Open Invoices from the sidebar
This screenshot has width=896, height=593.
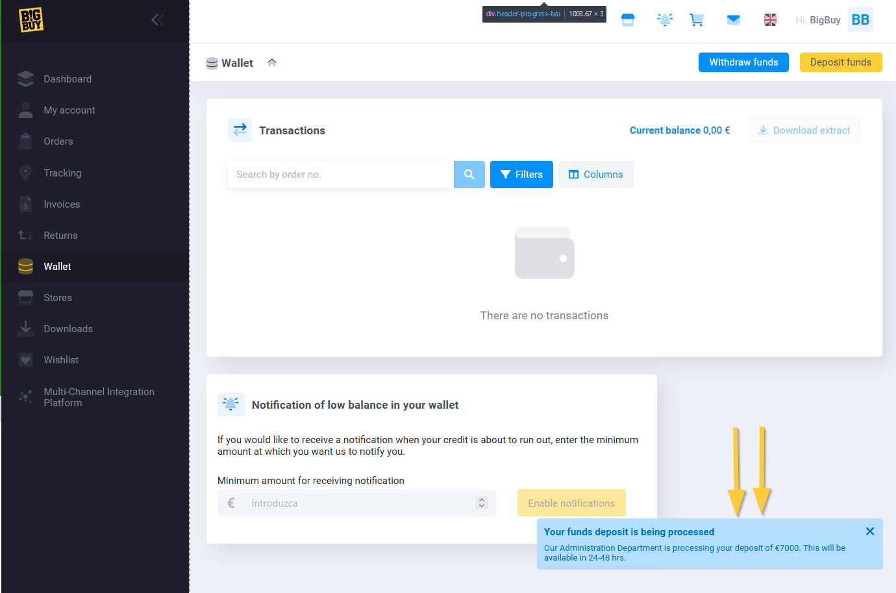click(62, 204)
